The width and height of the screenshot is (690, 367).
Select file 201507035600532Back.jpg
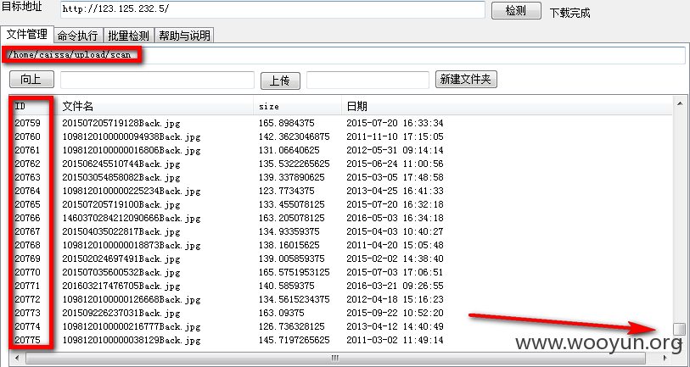121,273
